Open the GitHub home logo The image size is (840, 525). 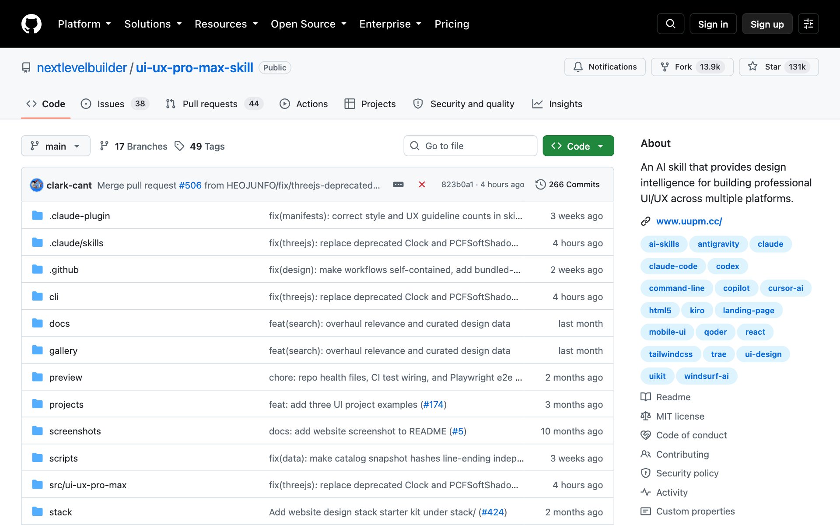click(x=31, y=24)
